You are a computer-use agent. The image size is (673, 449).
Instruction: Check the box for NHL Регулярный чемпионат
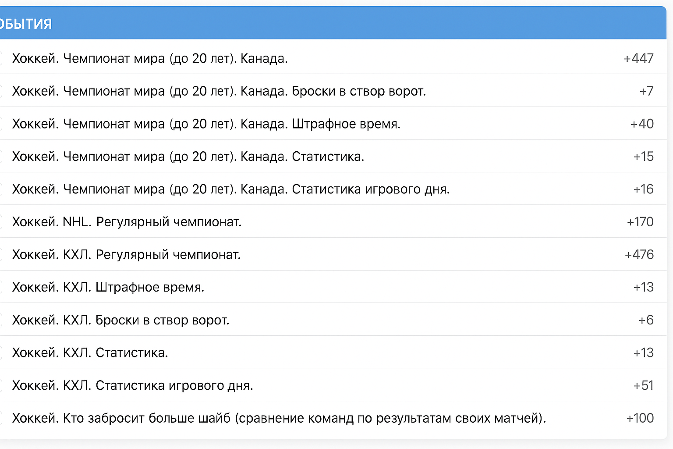(x=1, y=222)
